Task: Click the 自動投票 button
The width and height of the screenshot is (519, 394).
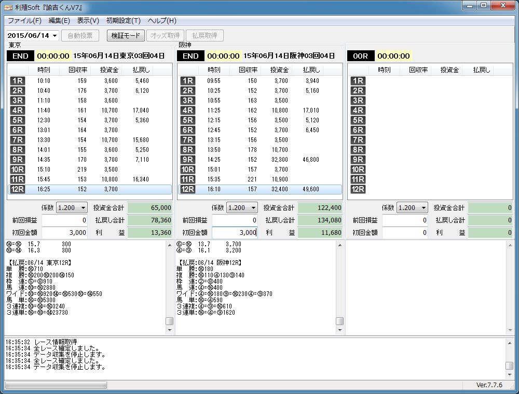Action: point(80,36)
